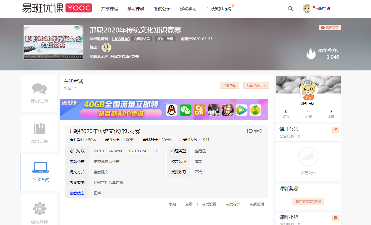Click the edit icon beside 课群公告
The height and width of the screenshot is (225, 371).
[x=335, y=130]
